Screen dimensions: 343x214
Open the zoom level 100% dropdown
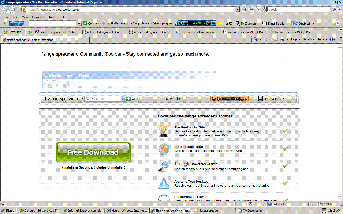click(x=337, y=204)
